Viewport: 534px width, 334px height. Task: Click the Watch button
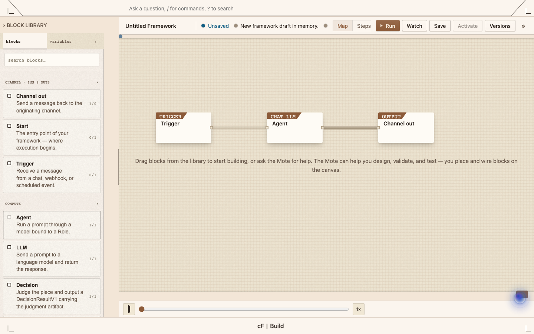415,26
